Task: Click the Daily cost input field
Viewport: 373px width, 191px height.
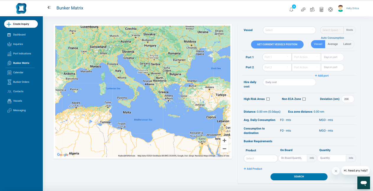Action: [x=289, y=82]
